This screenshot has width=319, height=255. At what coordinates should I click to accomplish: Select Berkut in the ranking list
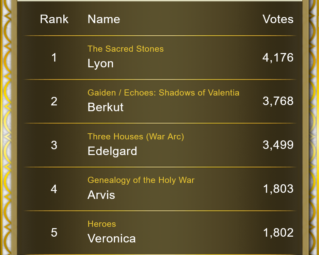tap(106, 107)
